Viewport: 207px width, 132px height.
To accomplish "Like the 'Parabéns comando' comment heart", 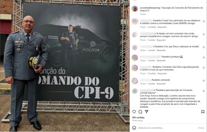I will click(204, 81).
